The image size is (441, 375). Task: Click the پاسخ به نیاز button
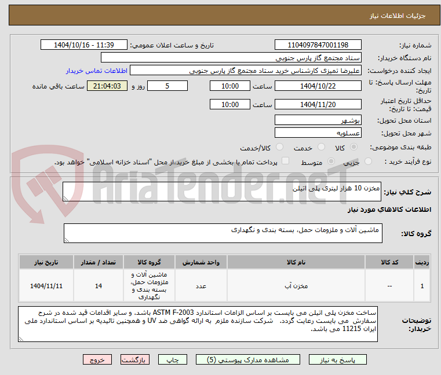(x=337, y=359)
